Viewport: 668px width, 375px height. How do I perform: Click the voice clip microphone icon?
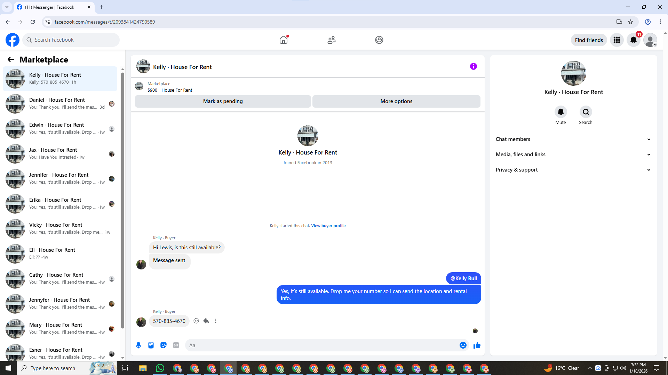tap(138, 345)
